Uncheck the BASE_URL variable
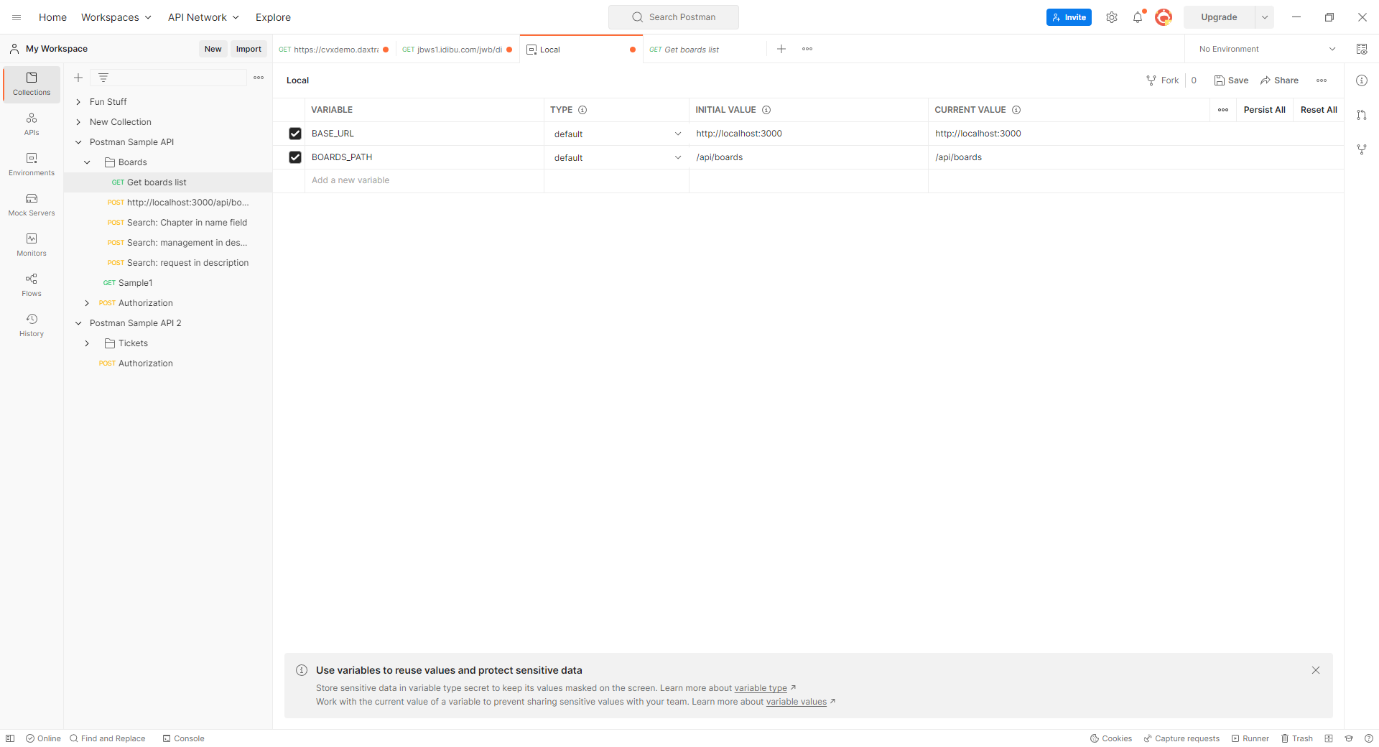The height and width of the screenshot is (747, 1379). [295, 134]
